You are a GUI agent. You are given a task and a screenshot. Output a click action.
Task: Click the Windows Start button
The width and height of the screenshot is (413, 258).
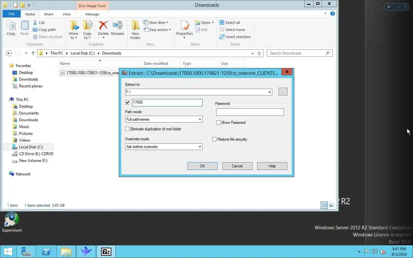[x=8, y=252]
